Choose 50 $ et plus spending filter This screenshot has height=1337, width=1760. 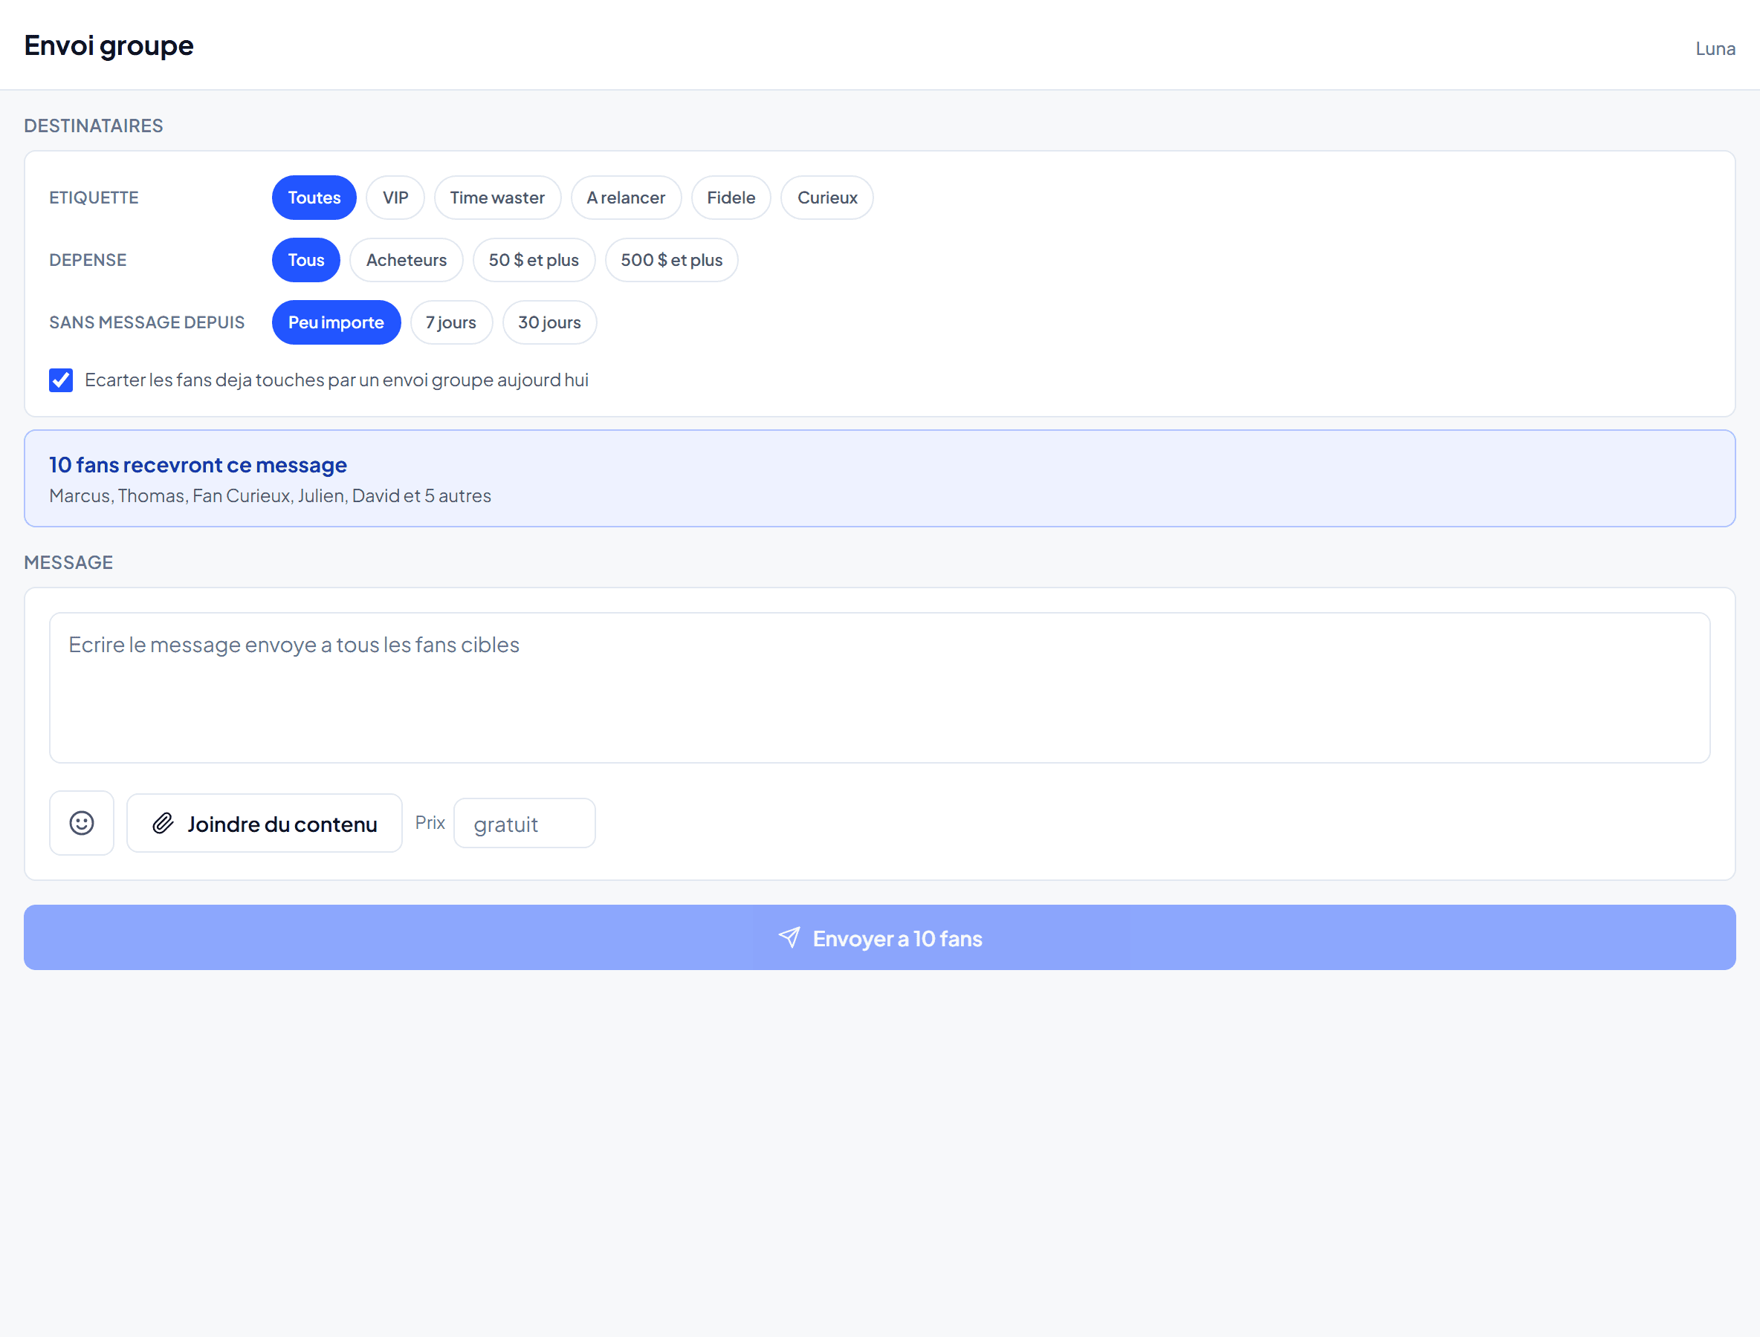pos(534,259)
